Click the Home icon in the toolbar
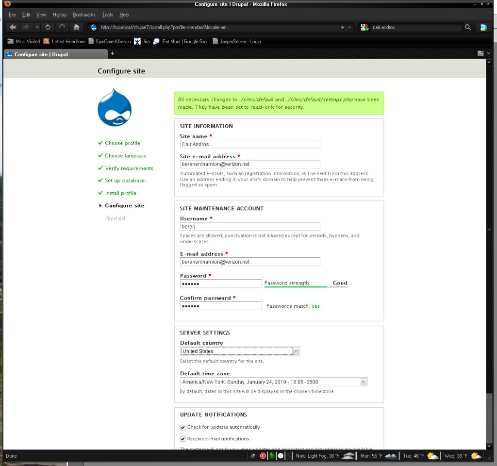 (x=76, y=27)
